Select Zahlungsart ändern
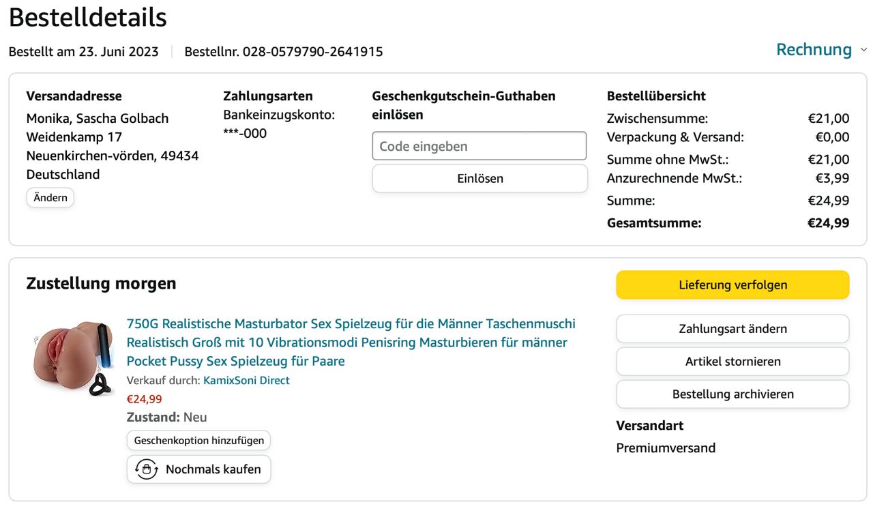 pos(733,329)
